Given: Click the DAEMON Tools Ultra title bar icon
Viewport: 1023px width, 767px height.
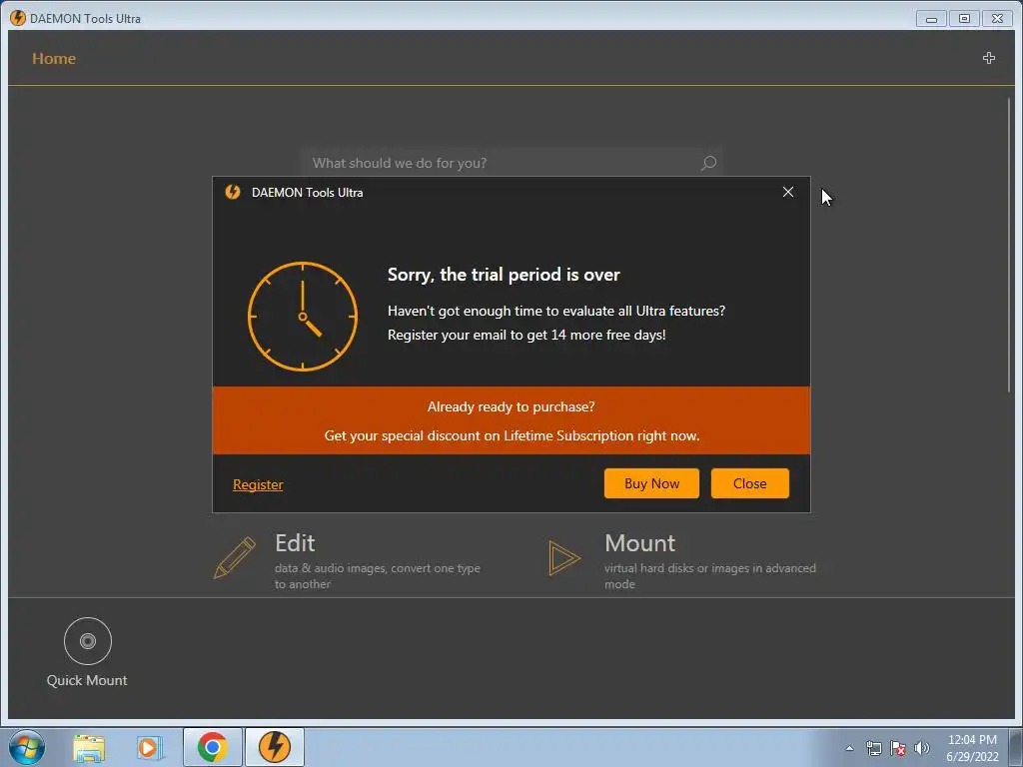Looking at the screenshot, I should [x=18, y=18].
